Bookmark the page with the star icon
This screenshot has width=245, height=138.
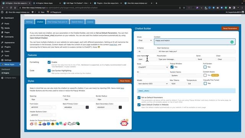(x=184, y=8)
